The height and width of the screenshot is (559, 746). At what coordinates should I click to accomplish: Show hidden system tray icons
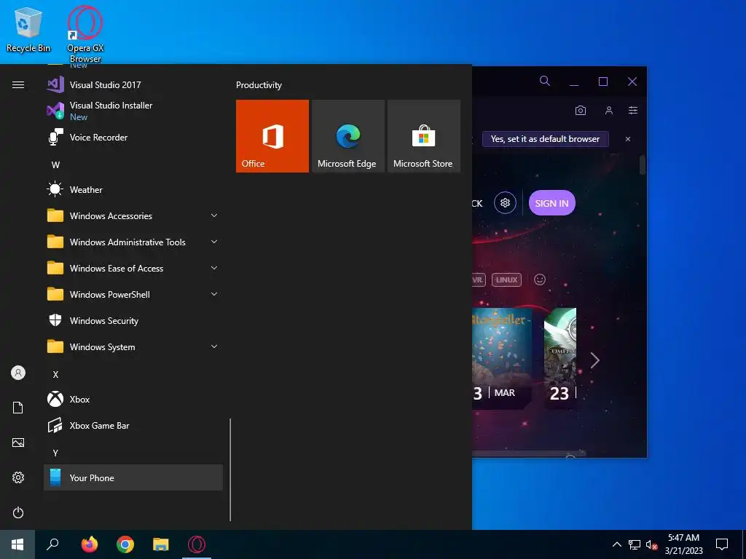616,544
